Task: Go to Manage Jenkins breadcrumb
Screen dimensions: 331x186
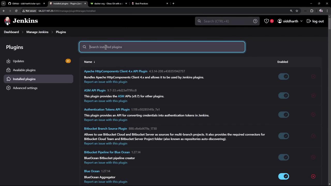Action: [37, 32]
